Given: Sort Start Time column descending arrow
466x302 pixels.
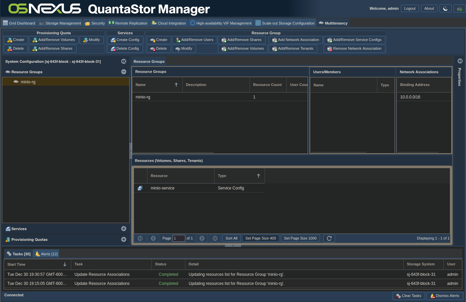Looking at the screenshot, I should pos(65,264).
